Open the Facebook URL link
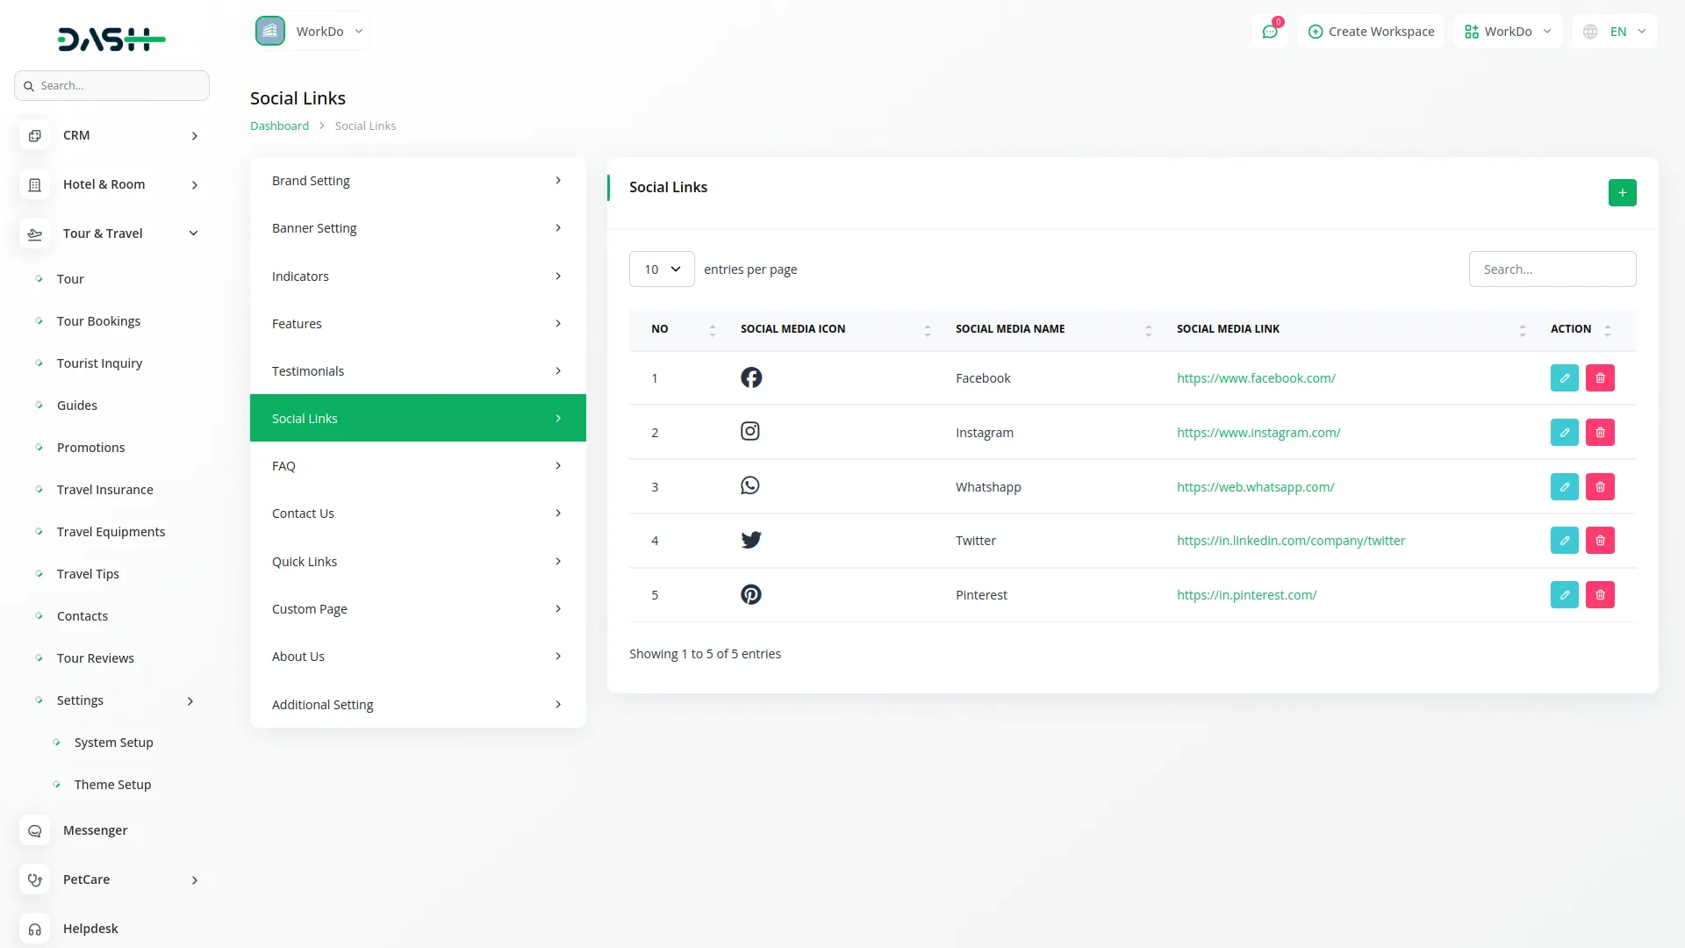The height and width of the screenshot is (948, 1685). pyautogui.click(x=1256, y=378)
